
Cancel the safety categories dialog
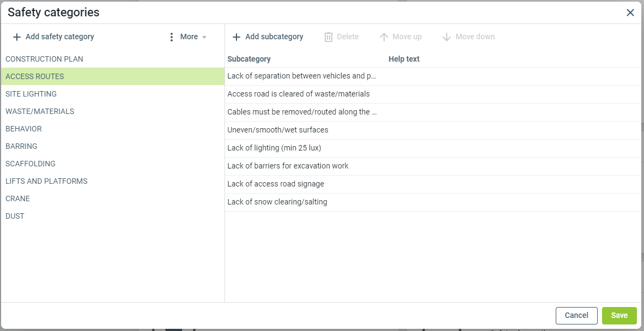[x=576, y=315]
